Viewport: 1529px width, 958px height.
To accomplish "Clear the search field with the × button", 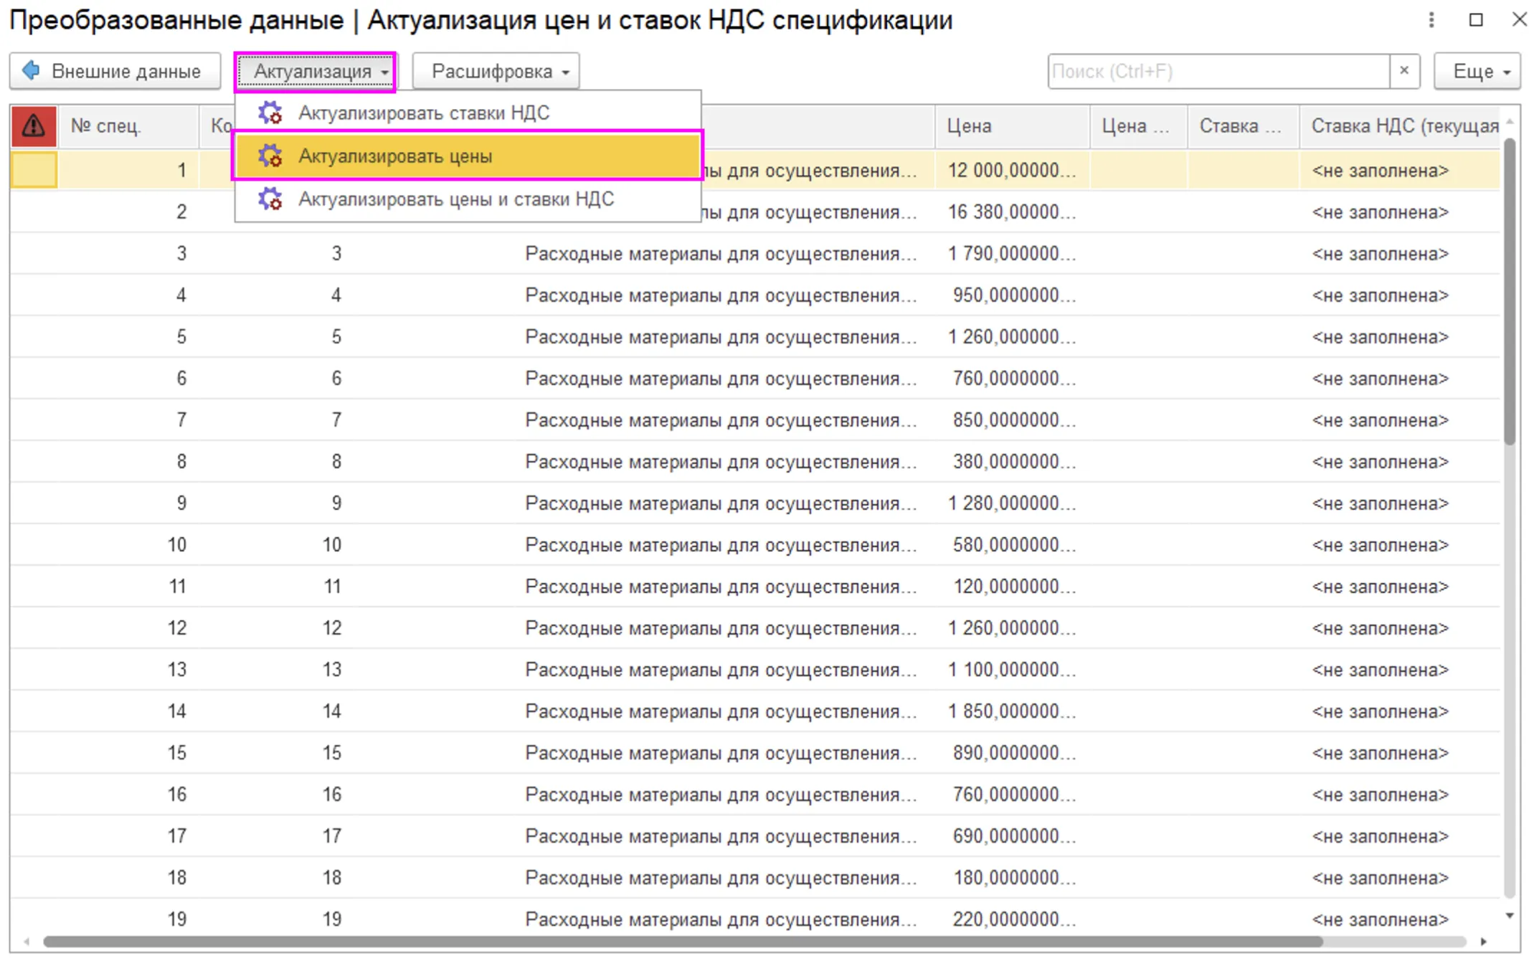I will pyautogui.click(x=1404, y=71).
